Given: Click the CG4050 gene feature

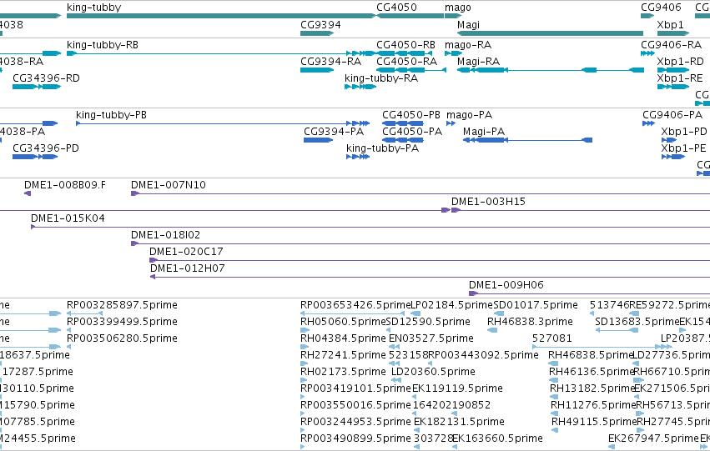Looking at the screenshot, I should 410,16.
